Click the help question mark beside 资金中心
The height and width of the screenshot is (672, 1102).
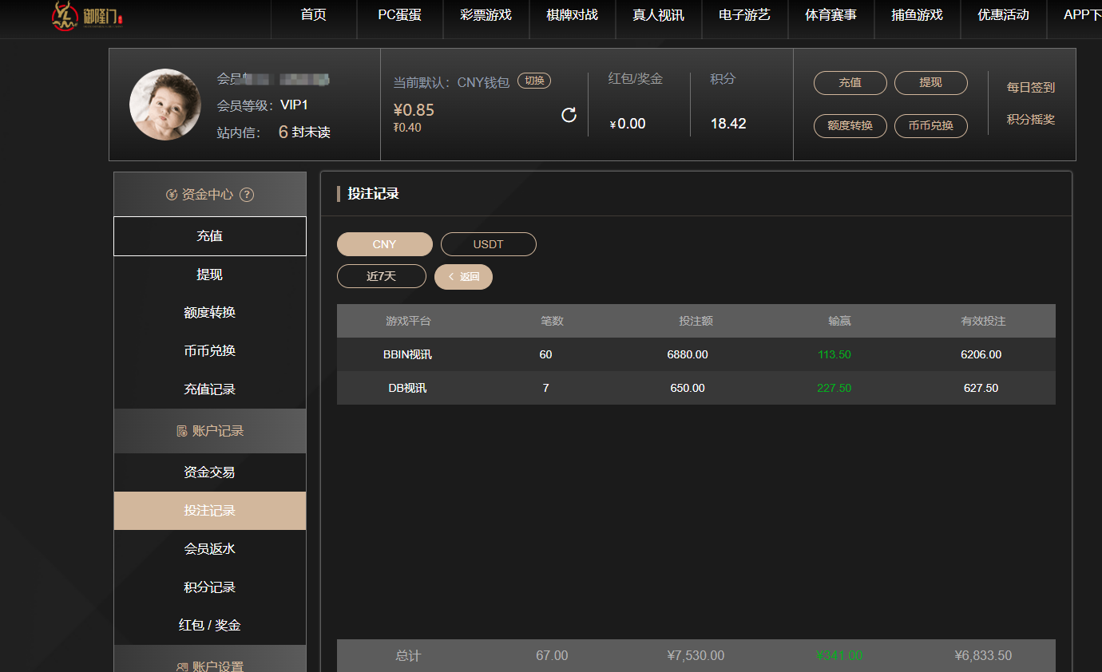pyautogui.click(x=247, y=195)
